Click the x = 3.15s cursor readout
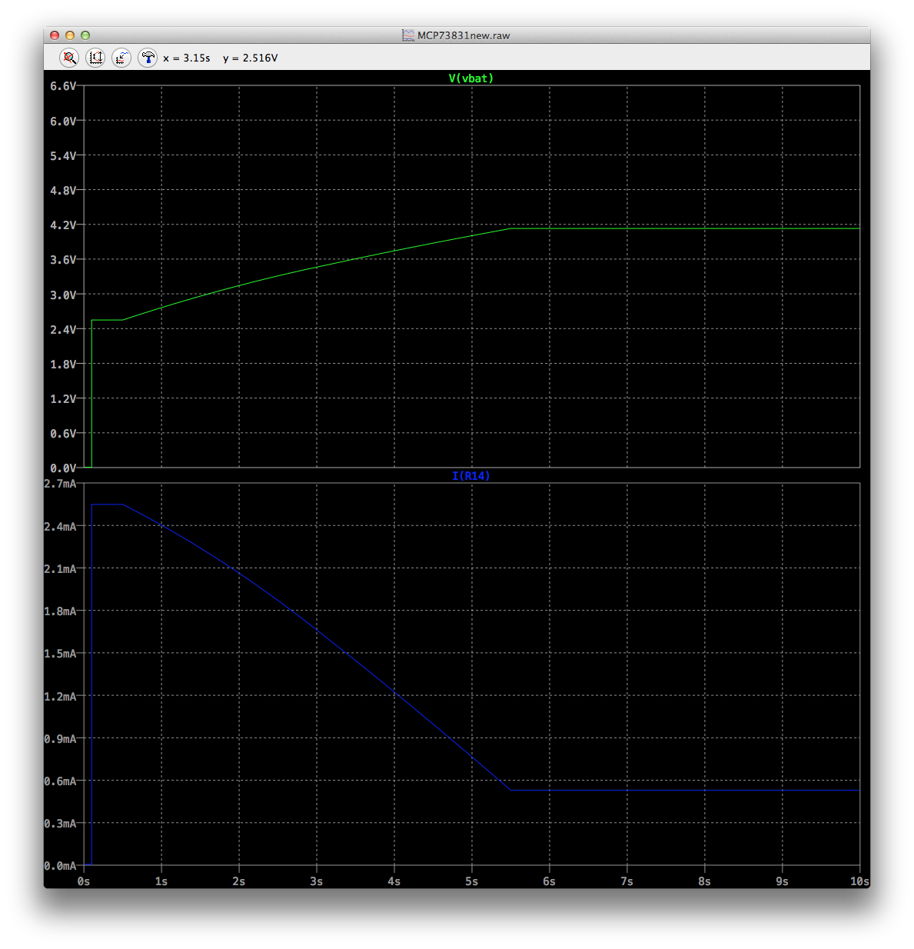914x949 pixels. (186, 58)
